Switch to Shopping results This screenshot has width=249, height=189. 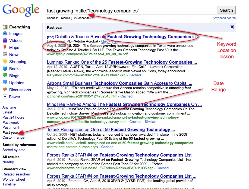click(18, 62)
